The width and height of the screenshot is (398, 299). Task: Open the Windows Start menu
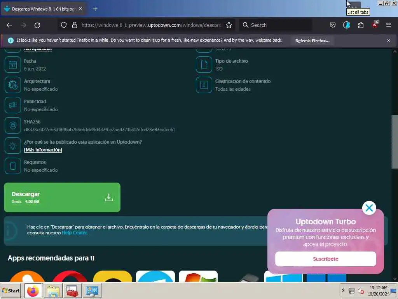[11, 290]
